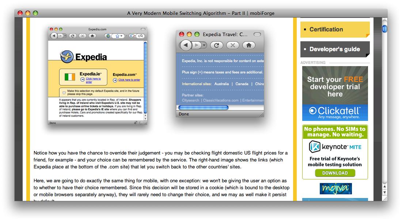402x221 pixels.
Task: Toggle the toolbar pill button in Expedia Travel window
Action: pyautogui.click(x=257, y=34)
